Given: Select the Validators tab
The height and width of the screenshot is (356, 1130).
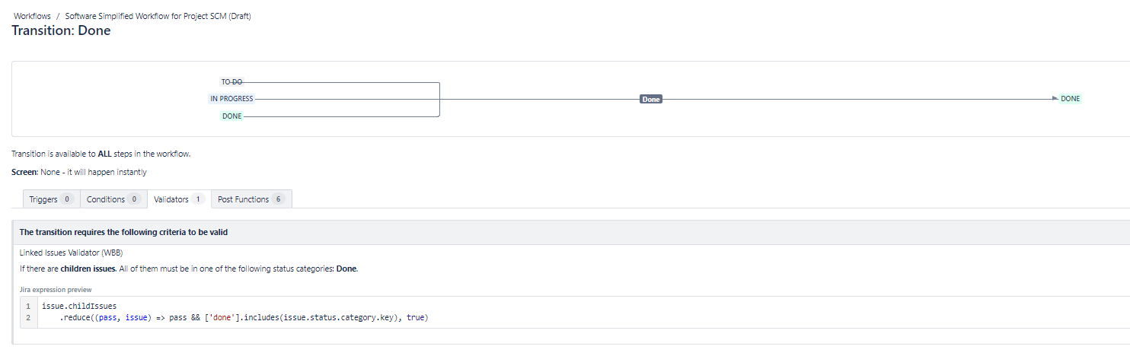Looking at the screenshot, I should coord(179,199).
